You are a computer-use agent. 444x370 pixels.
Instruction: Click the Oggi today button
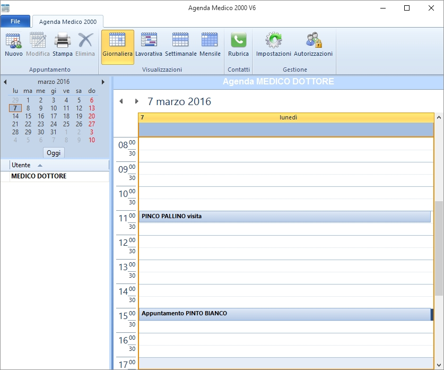tap(54, 153)
